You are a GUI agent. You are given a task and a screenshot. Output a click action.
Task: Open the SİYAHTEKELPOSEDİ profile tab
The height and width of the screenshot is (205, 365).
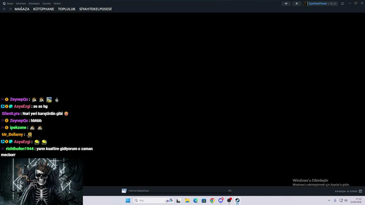pos(96,9)
